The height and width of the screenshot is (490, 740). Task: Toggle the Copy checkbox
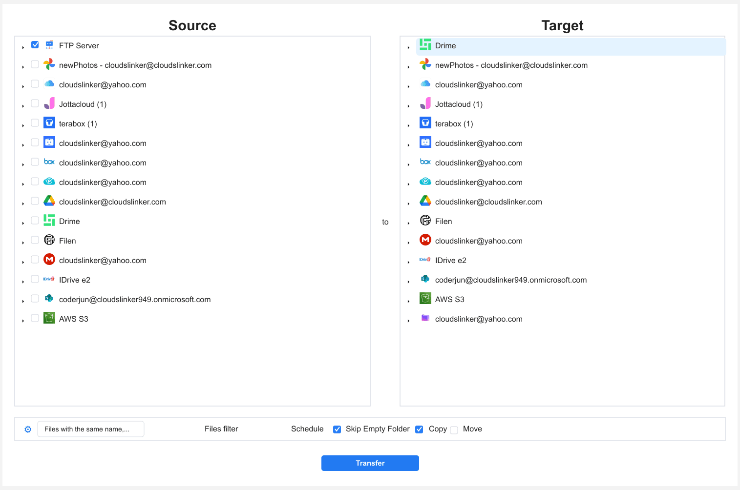419,429
